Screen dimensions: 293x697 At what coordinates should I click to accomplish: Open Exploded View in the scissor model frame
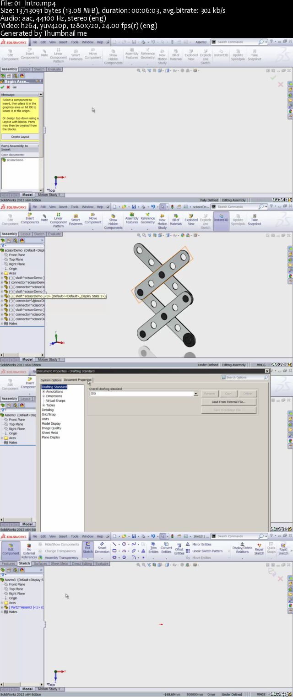[x=191, y=219]
